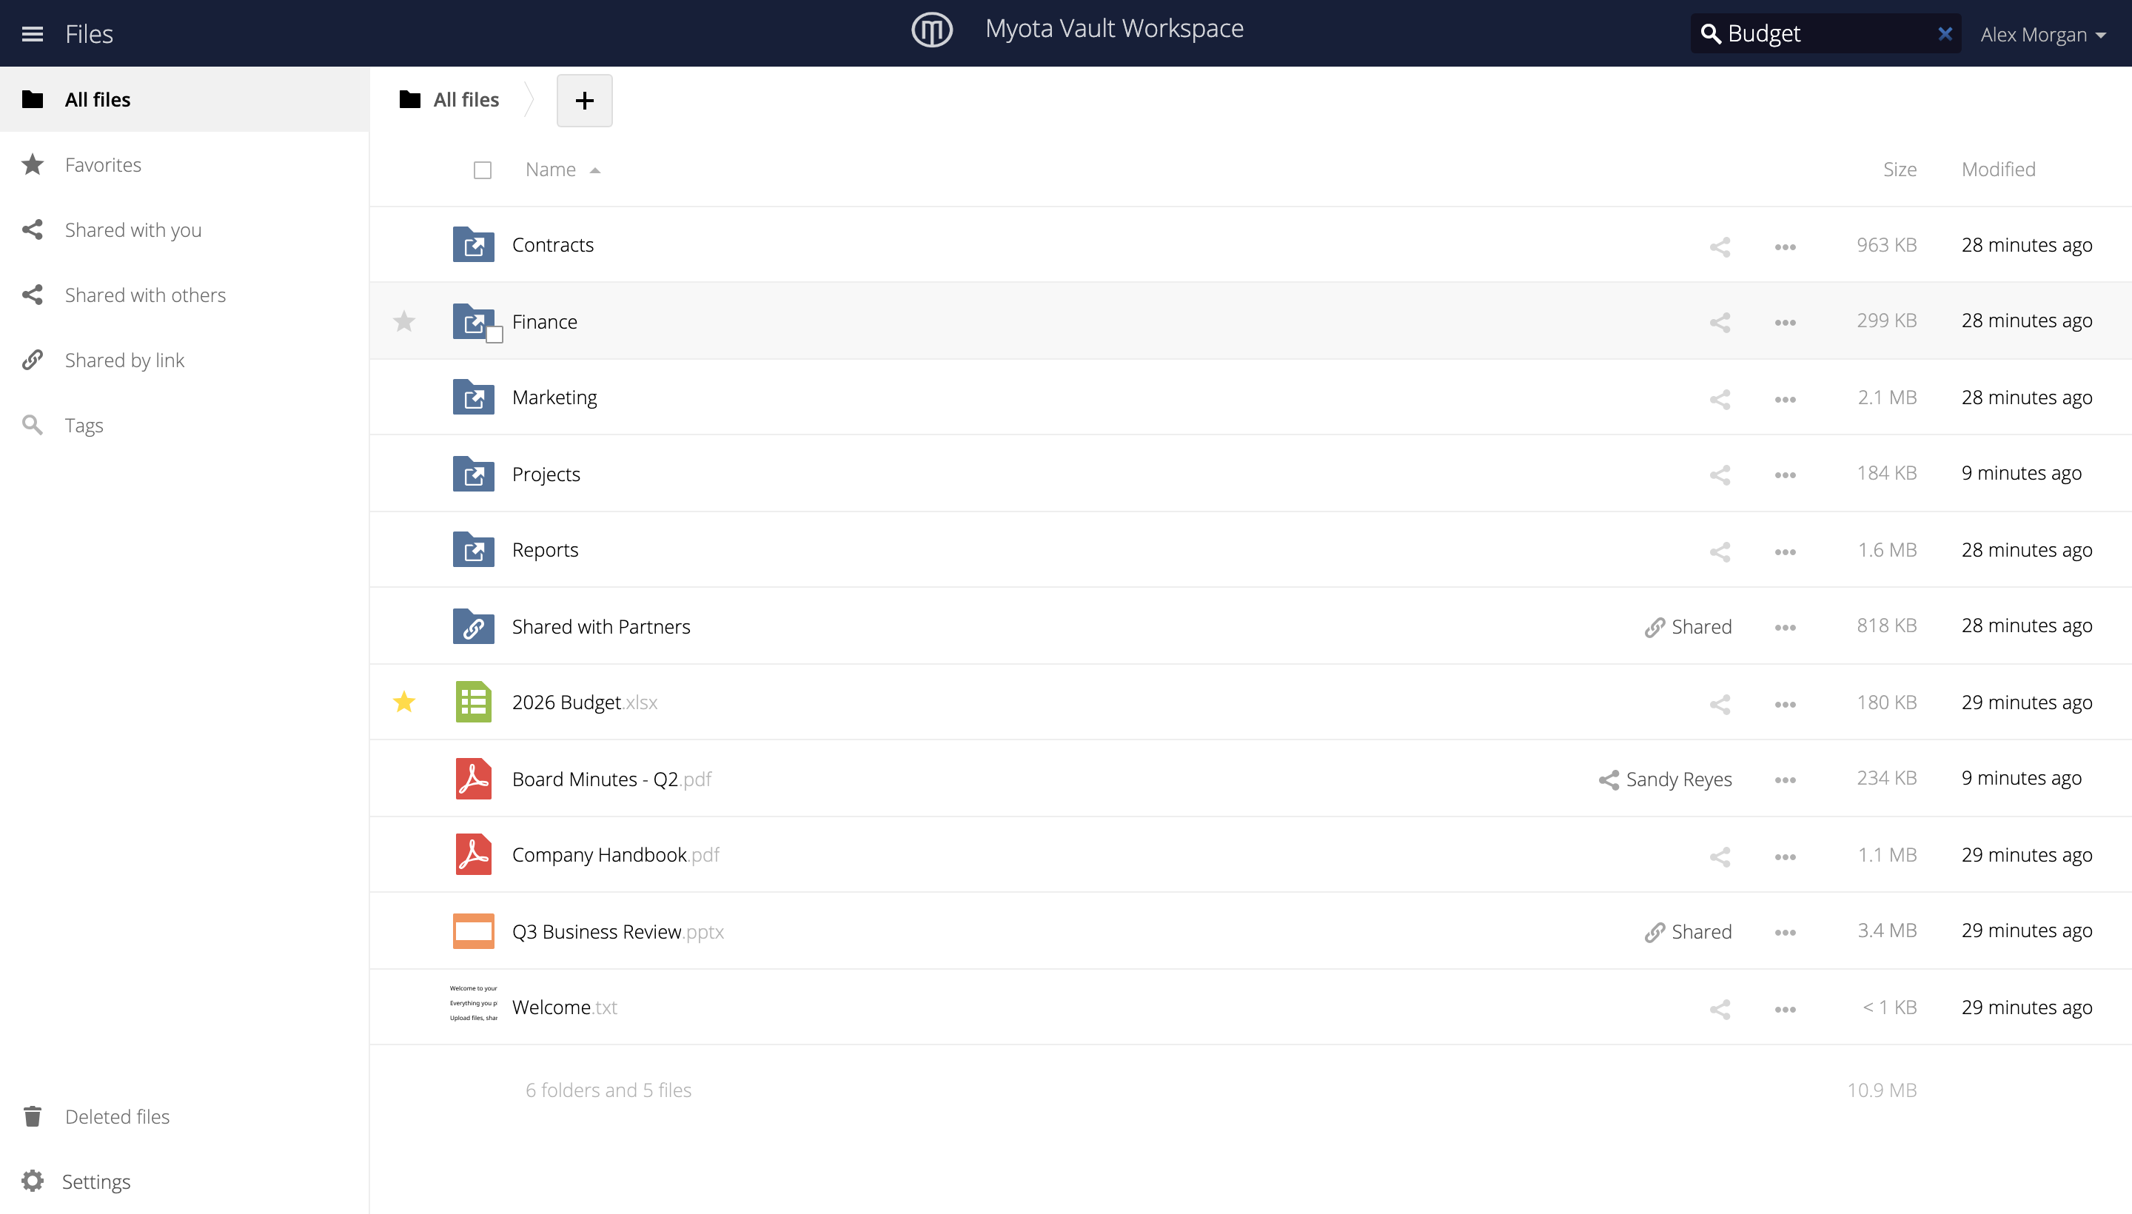Viewport: 2132px width, 1214px height.
Task: Select the Finance folder checkbox
Action: (495, 335)
